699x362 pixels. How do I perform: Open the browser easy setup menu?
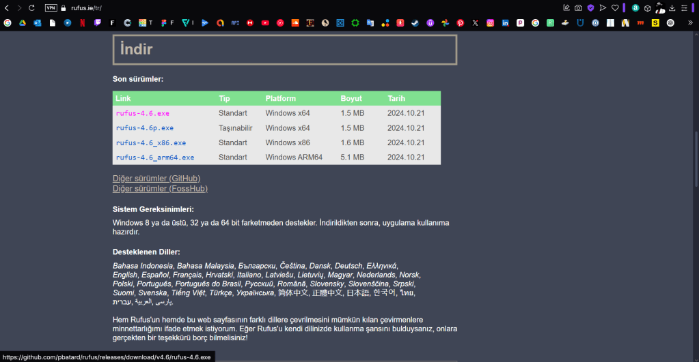684,7
